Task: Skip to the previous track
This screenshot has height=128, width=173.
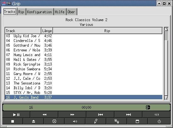Action: point(100,114)
